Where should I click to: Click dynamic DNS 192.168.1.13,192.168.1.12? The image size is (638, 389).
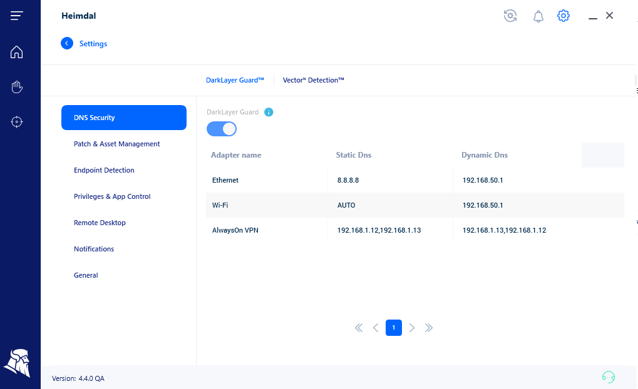pos(505,230)
